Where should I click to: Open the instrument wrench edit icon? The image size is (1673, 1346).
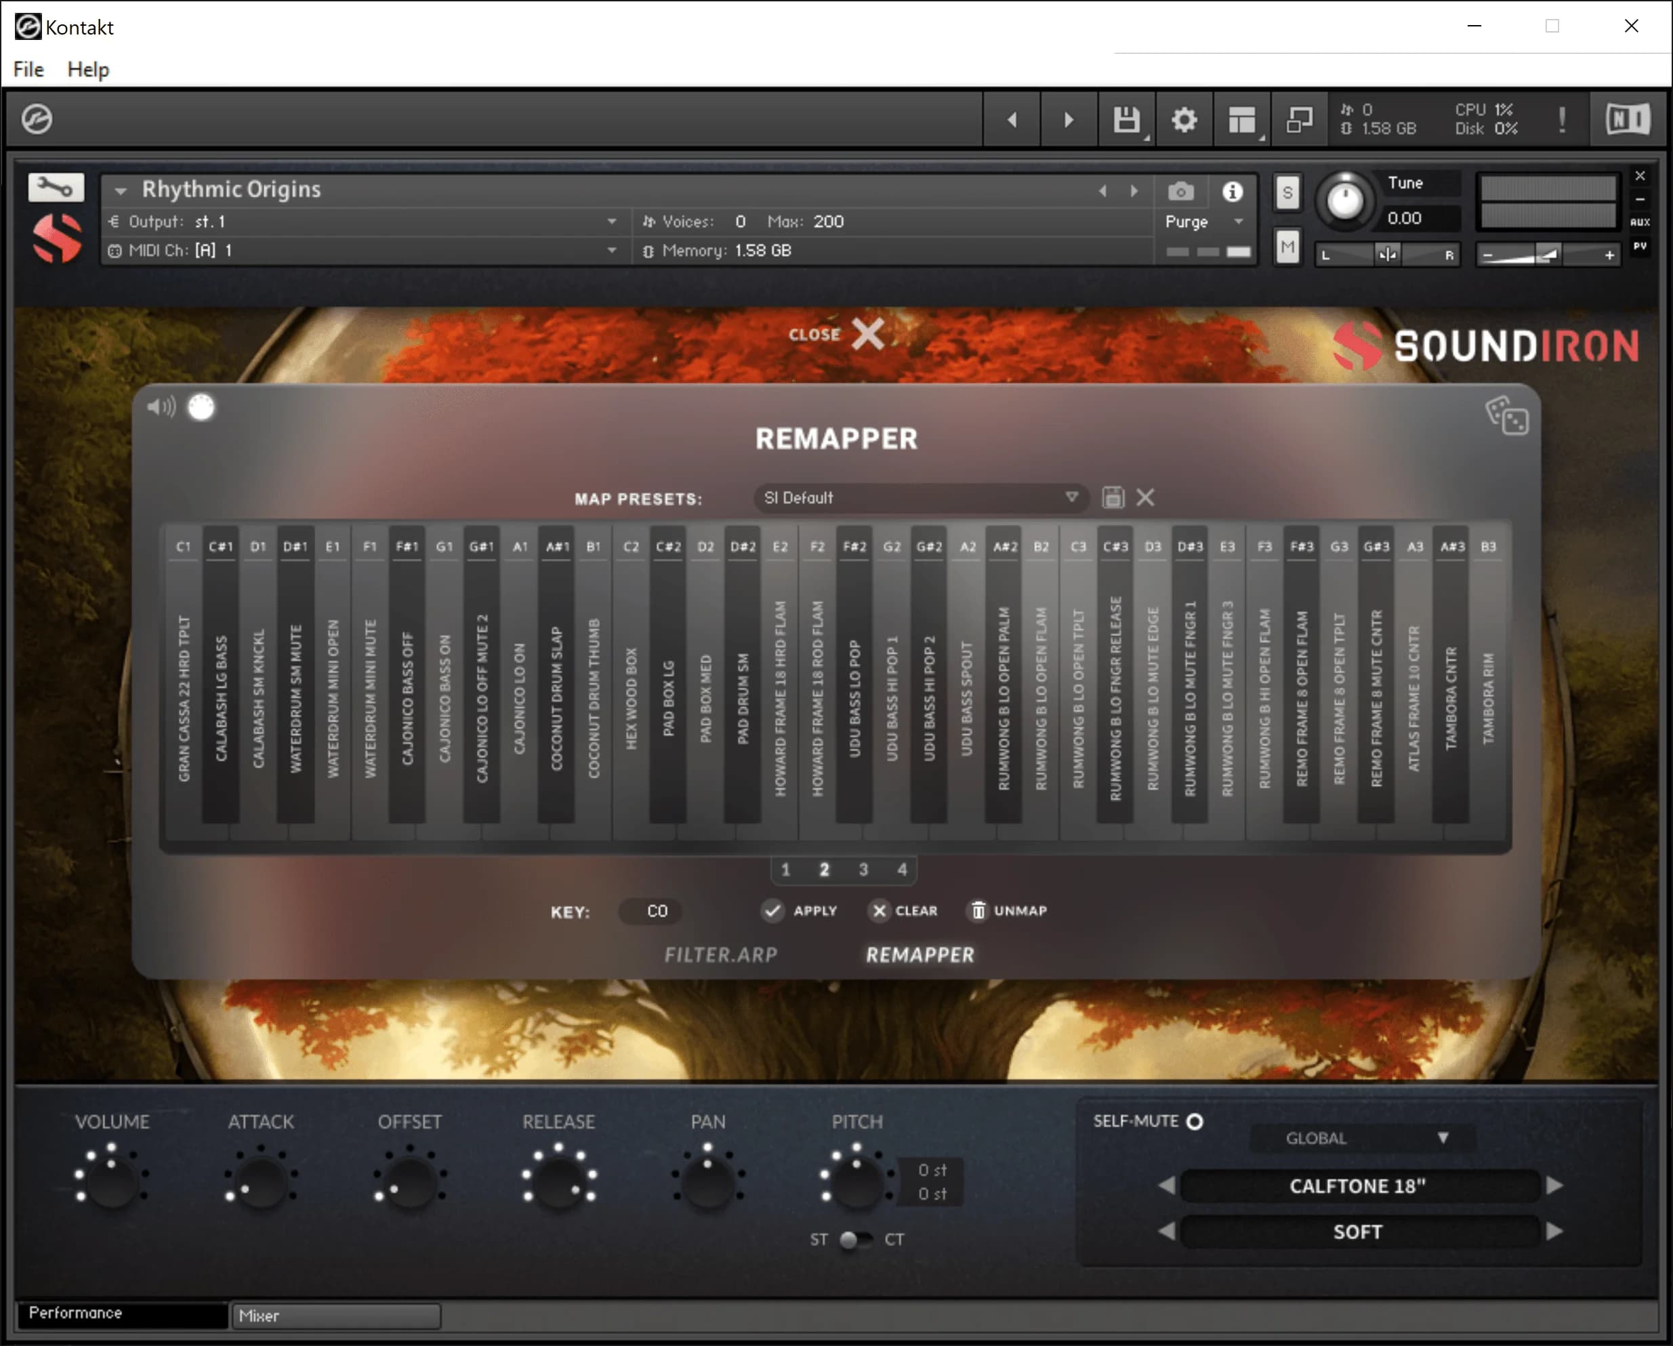click(x=54, y=187)
